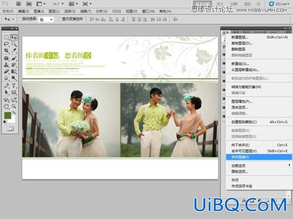Image resolution: width=293 pixels, height=219 pixels.
Task: Toggle Quick Mask mode
Action: pos(10,128)
